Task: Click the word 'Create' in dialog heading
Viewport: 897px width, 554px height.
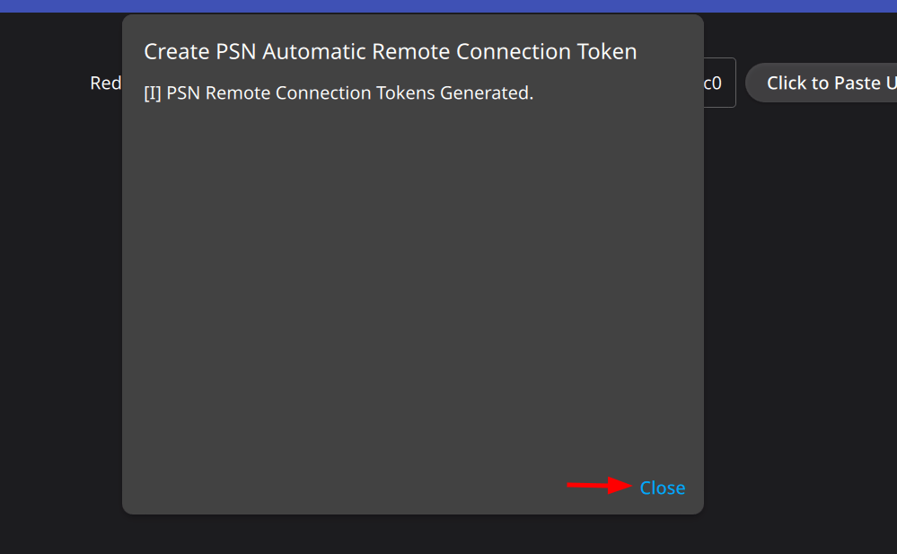Action: (x=177, y=51)
